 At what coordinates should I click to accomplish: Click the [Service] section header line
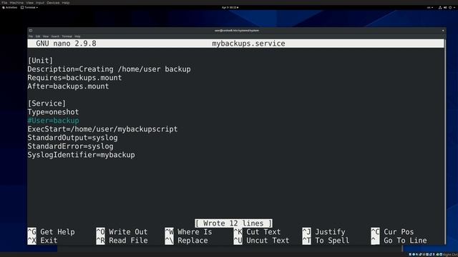[47, 104]
